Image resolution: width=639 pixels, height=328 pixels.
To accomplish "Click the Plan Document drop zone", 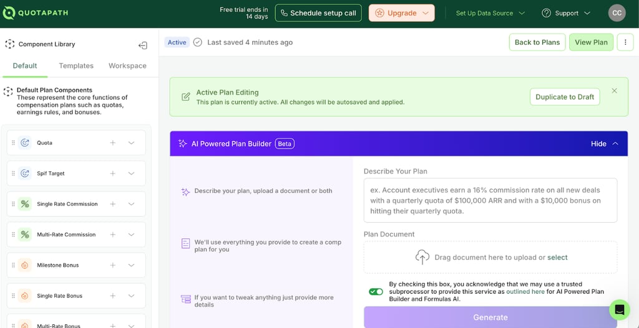I will pyautogui.click(x=490, y=257).
